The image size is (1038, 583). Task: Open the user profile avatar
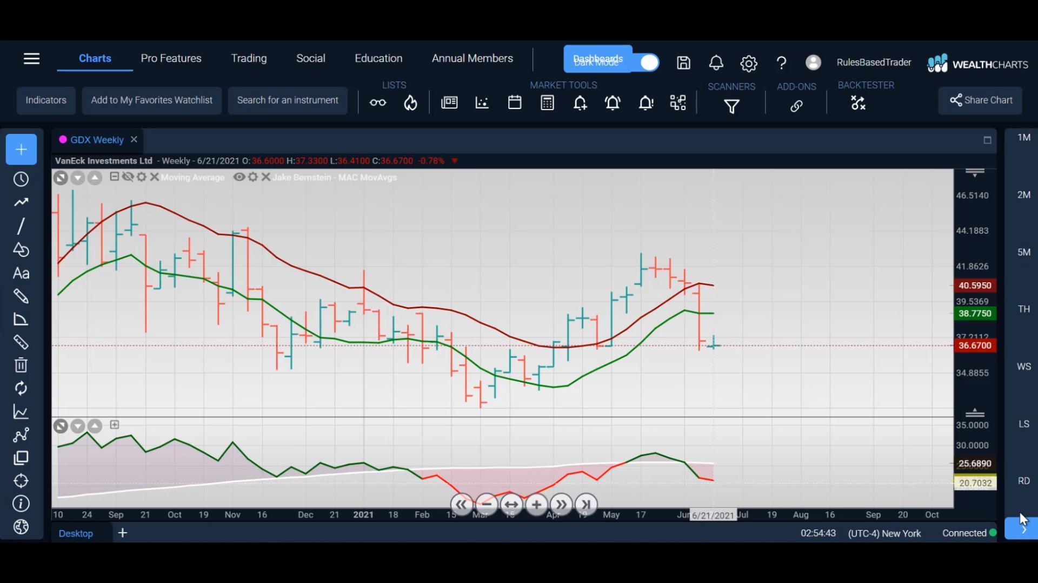813,63
